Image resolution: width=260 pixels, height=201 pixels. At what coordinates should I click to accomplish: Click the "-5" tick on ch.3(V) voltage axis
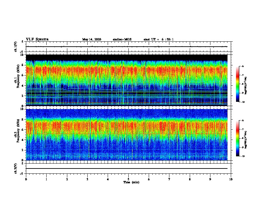point(22,174)
